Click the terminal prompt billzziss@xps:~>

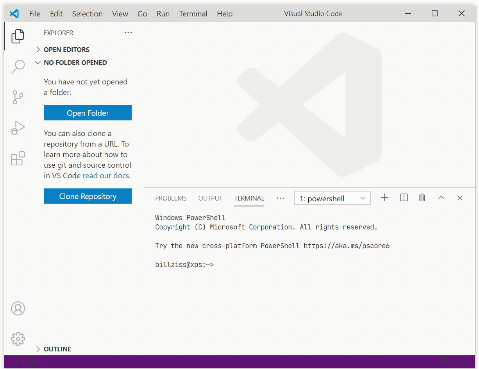[x=184, y=265]
